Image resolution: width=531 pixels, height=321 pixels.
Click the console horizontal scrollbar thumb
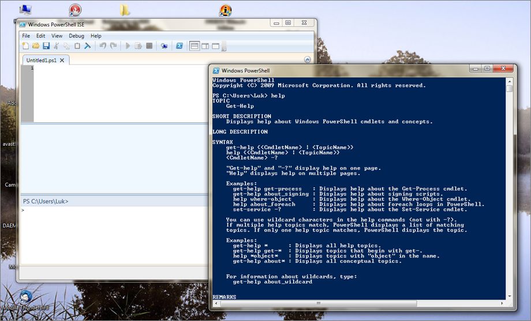[319, 303]
